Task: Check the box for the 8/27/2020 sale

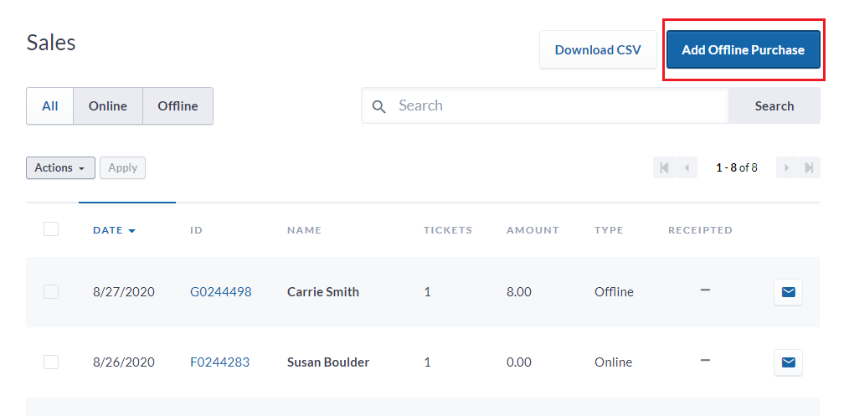Action: click(51, 291)
